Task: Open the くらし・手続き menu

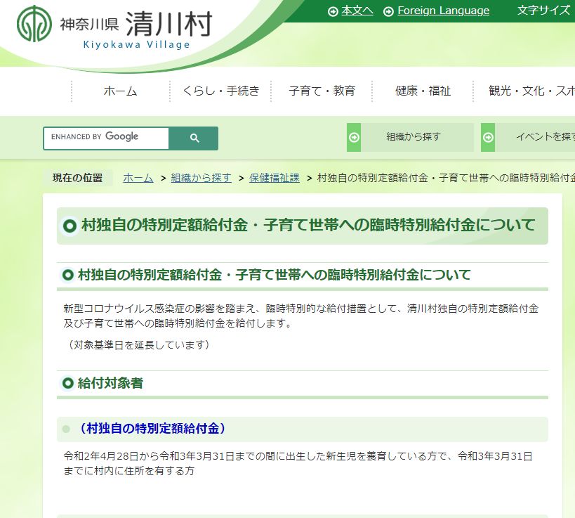Action: pos(220,91)
